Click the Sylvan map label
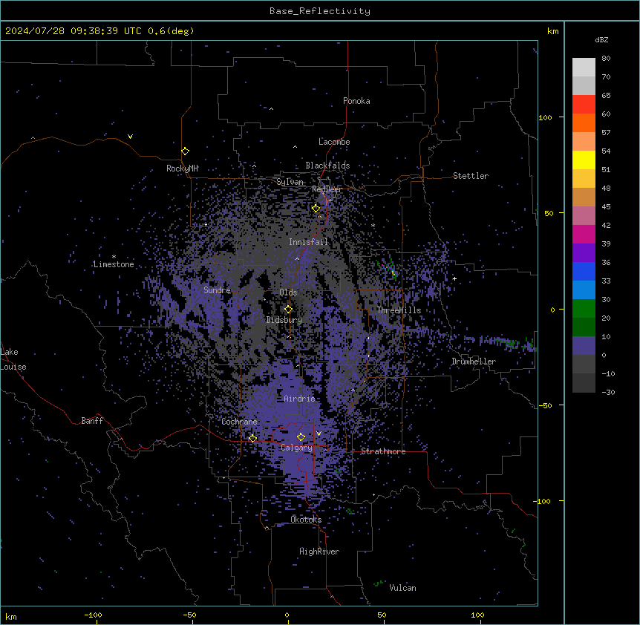The height and width of the screenshot is (625, 640). pos(290,182)
